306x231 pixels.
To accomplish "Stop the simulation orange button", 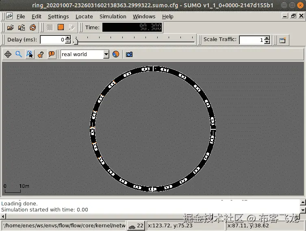I will (x=61, y=27).
